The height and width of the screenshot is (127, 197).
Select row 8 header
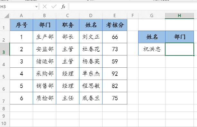pyautogui.click(x=5, y=108)
